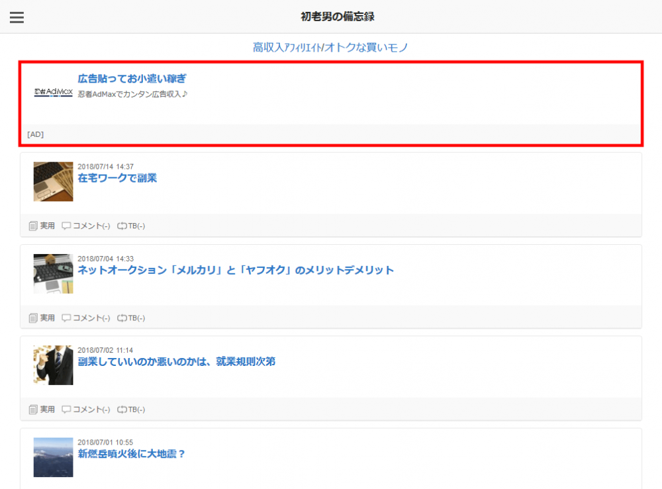Click trackback icon in ネットオークション post

(x=122, y=318)
